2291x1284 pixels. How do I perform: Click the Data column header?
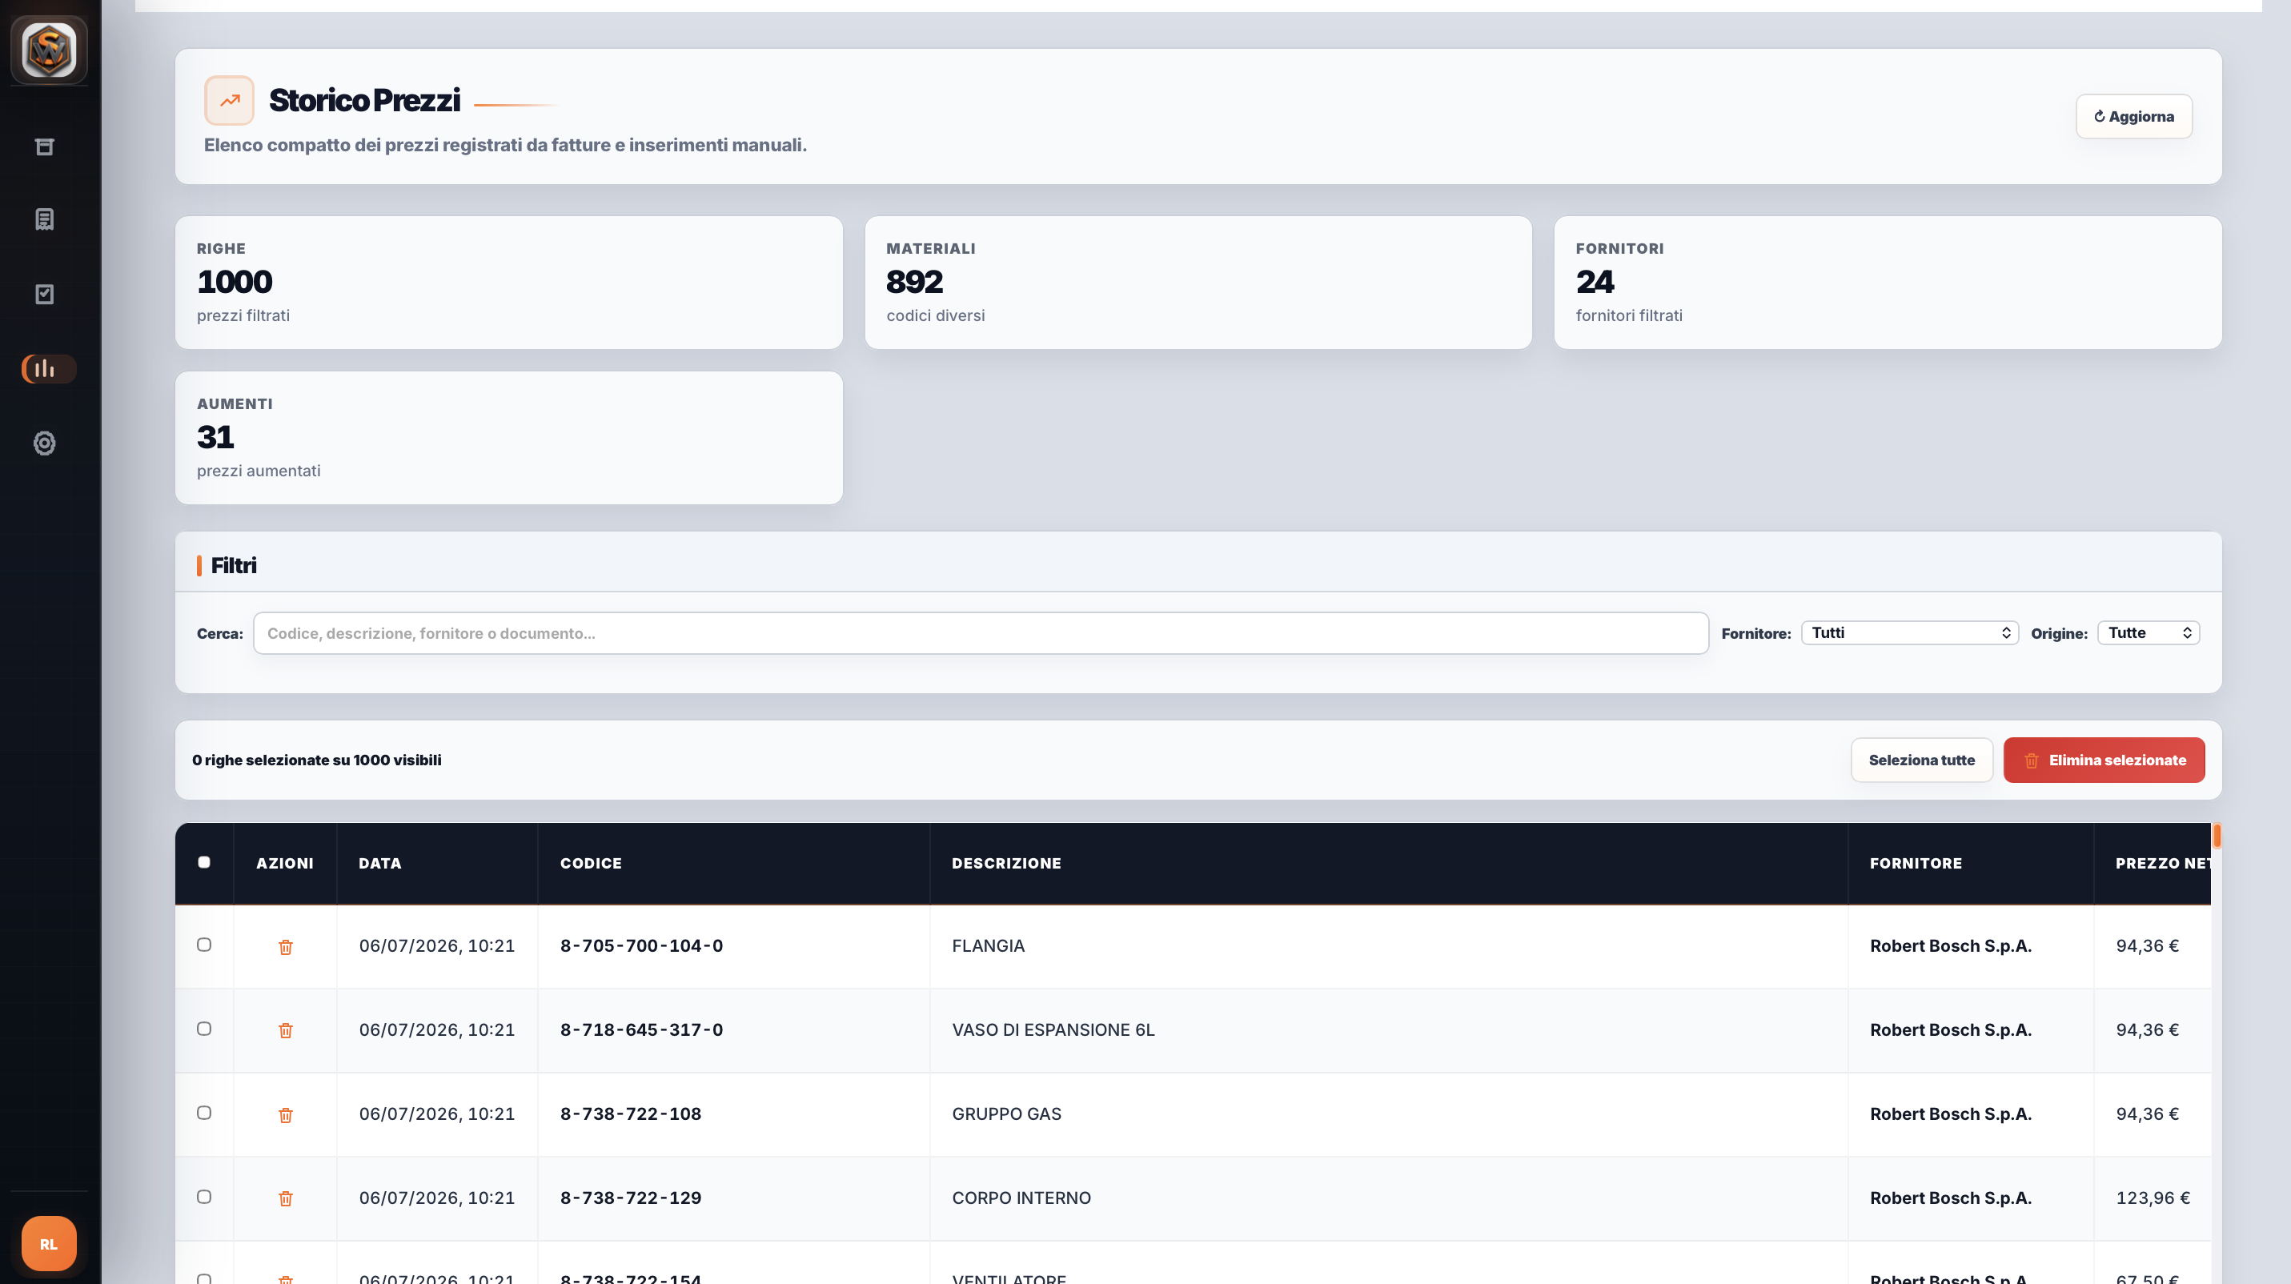click(x=379, y=864)
